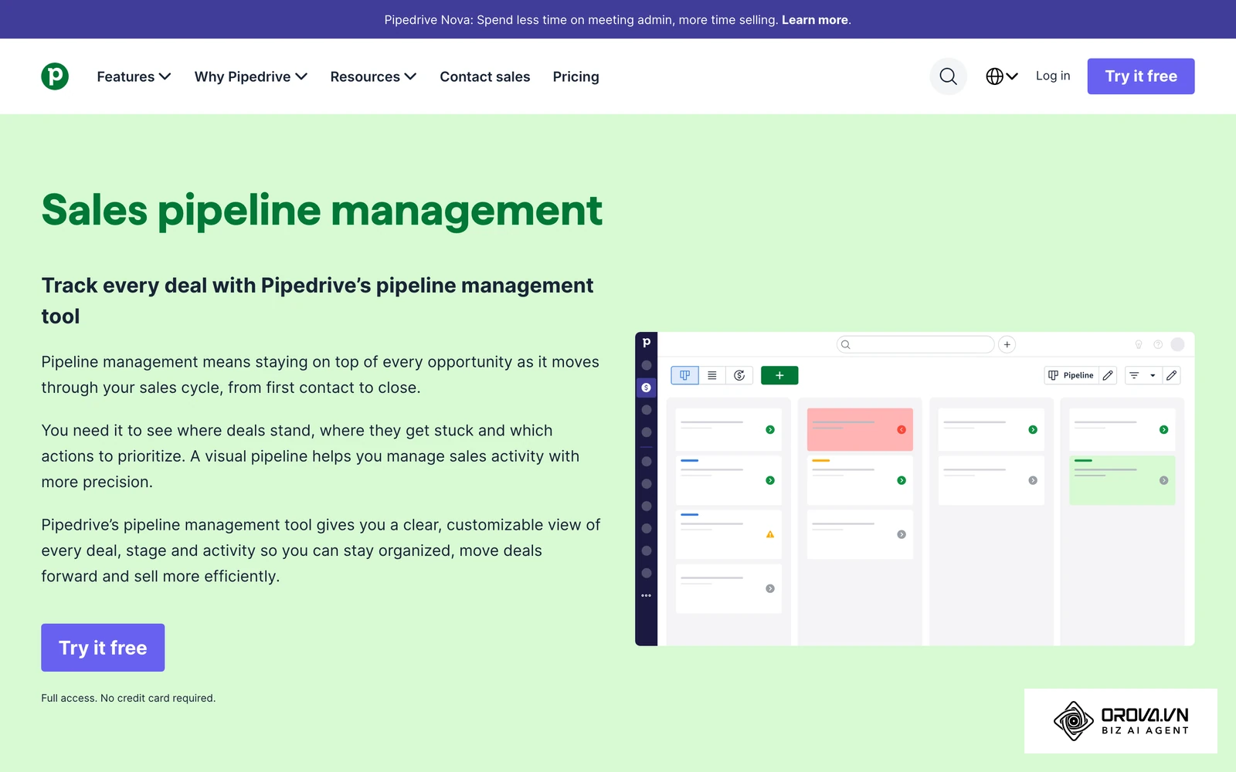Click "Full access. No credit card required." text
The height and width of the screenshot is (772, 1236).
tap(128, 698)
